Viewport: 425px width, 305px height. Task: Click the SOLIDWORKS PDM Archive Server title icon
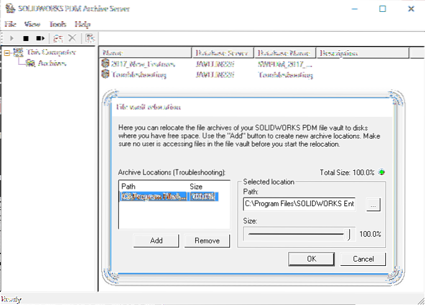coord(11,9)
